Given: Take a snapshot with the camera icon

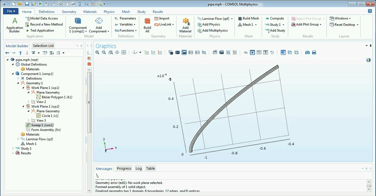Looking at the screenshot, I should tap(307, 52).
